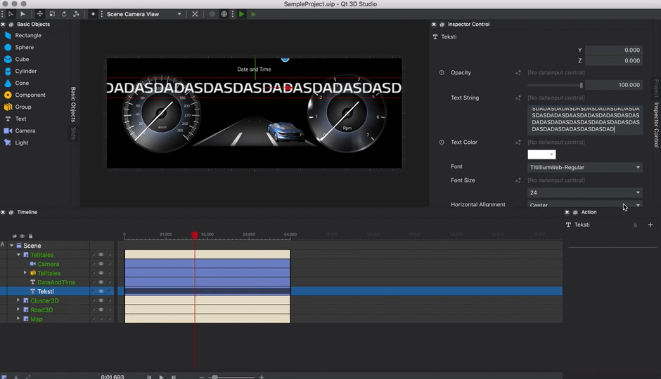Select the Light object icon
Screen dimensions: 661x379
tap(8, 142)
